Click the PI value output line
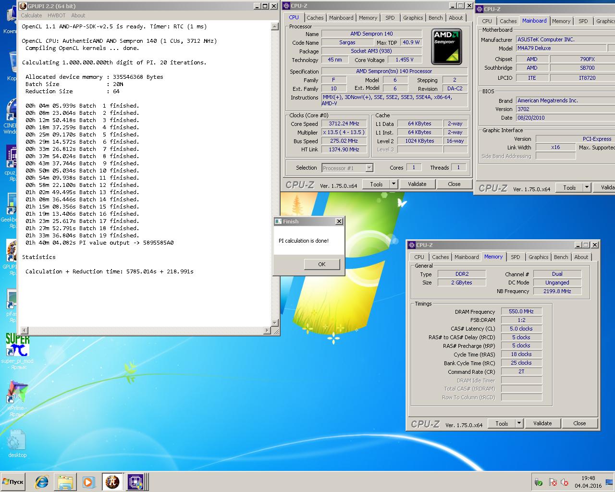Viewport: 615px width, 492px height. 99,243
